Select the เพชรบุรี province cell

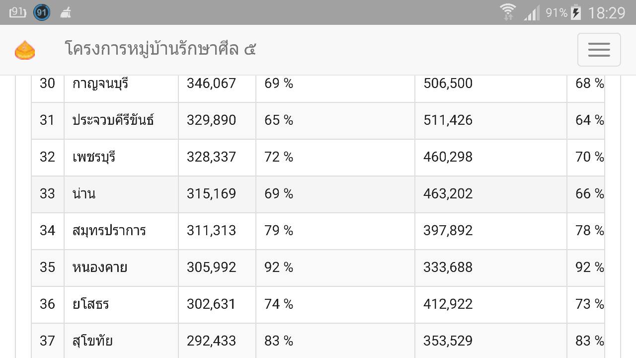click(121, 158)
